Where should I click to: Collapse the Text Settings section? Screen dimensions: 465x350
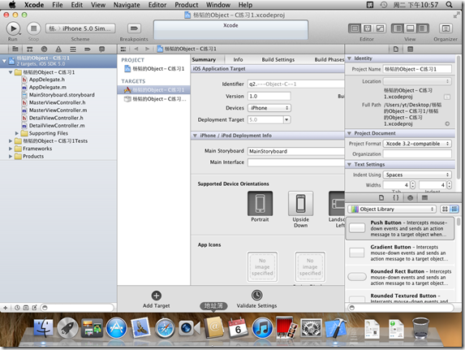click(349, 165)
